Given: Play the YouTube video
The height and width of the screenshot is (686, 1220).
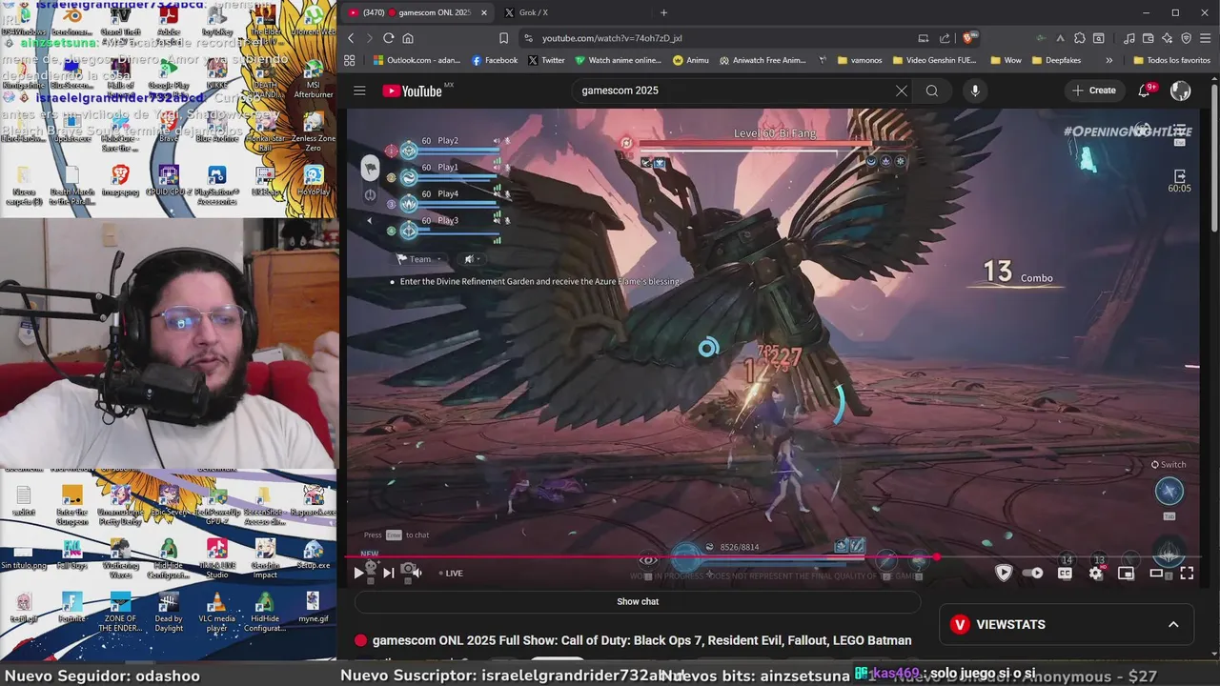Looking at the screenshot, I should point(358,573).
